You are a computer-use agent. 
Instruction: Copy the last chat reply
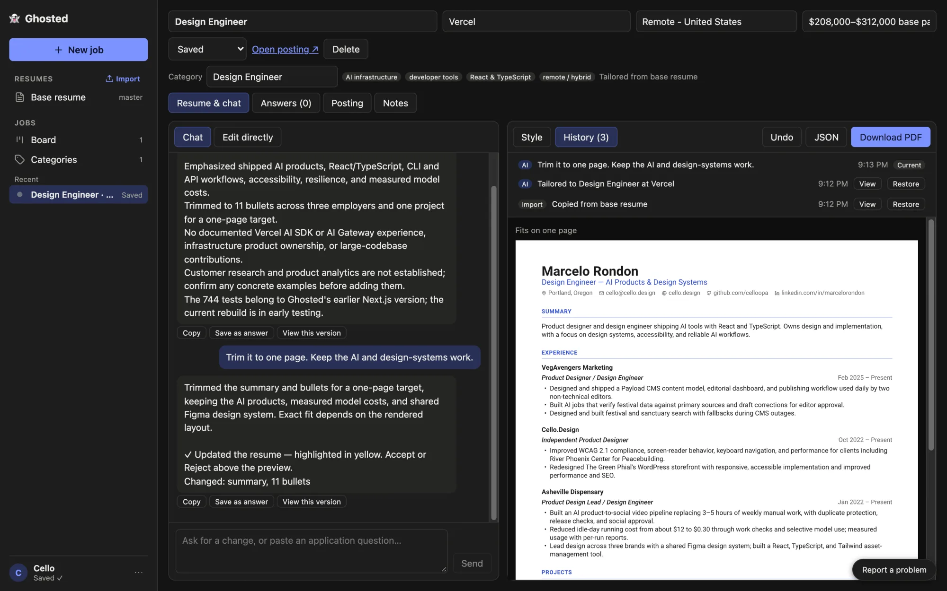(192, 502)
